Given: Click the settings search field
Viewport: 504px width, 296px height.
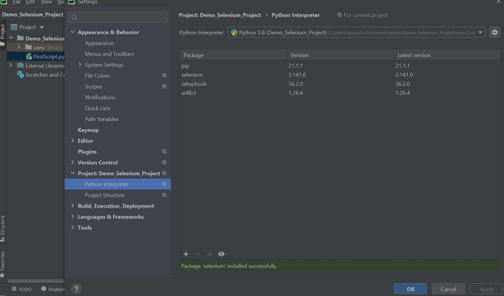Looking at the screenshot, I should pos(118,17).
